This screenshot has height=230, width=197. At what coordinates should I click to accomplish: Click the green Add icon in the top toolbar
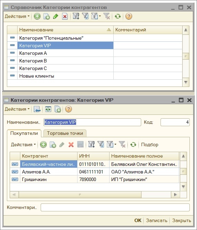[x=37, y=16]
